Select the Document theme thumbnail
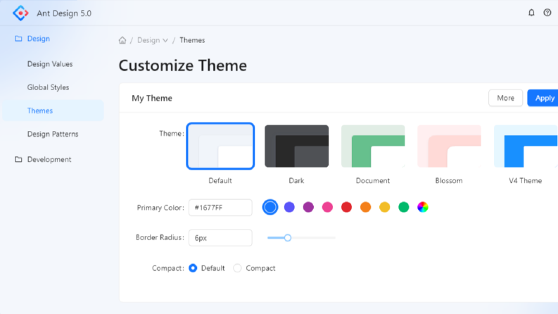The image size is (558, 314). [x=373, y=146]
